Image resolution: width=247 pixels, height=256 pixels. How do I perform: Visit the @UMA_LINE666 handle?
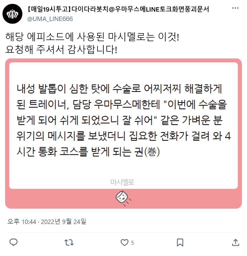tap(50, 19)
